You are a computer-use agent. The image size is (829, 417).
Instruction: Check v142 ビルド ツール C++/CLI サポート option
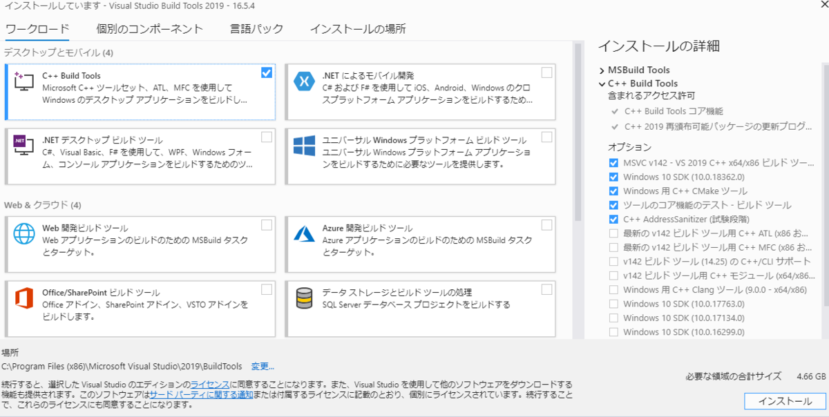[613, 262]
